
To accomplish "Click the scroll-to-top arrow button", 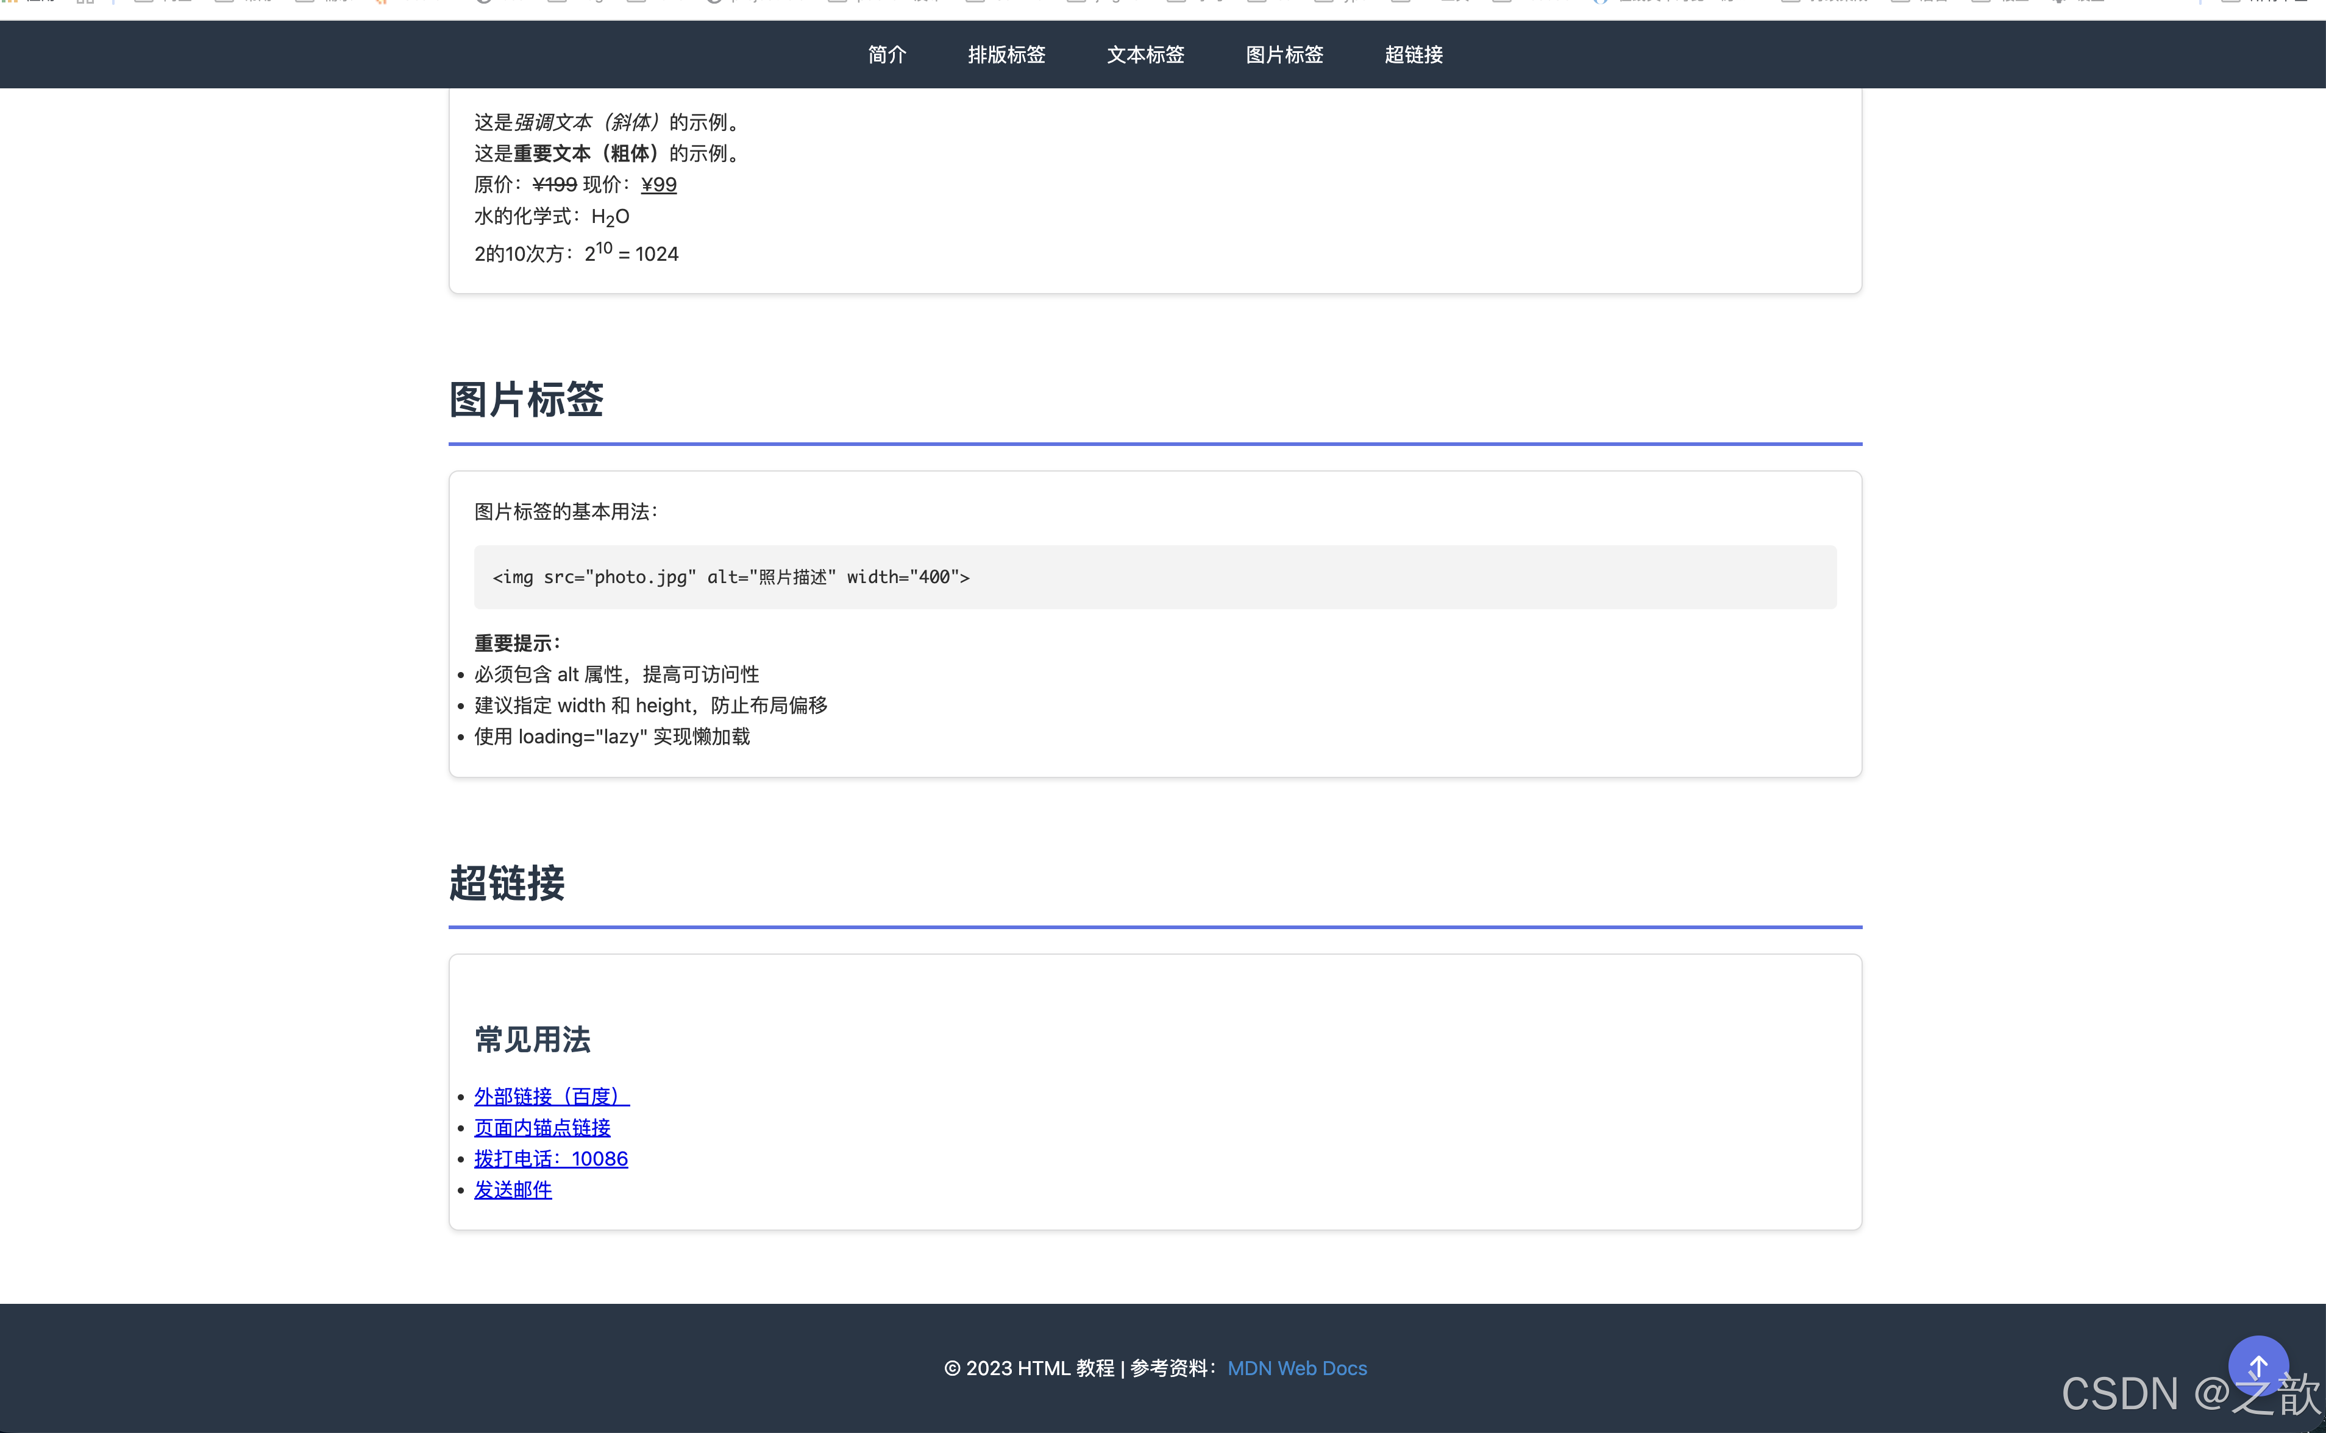I will [2258, 1366].
